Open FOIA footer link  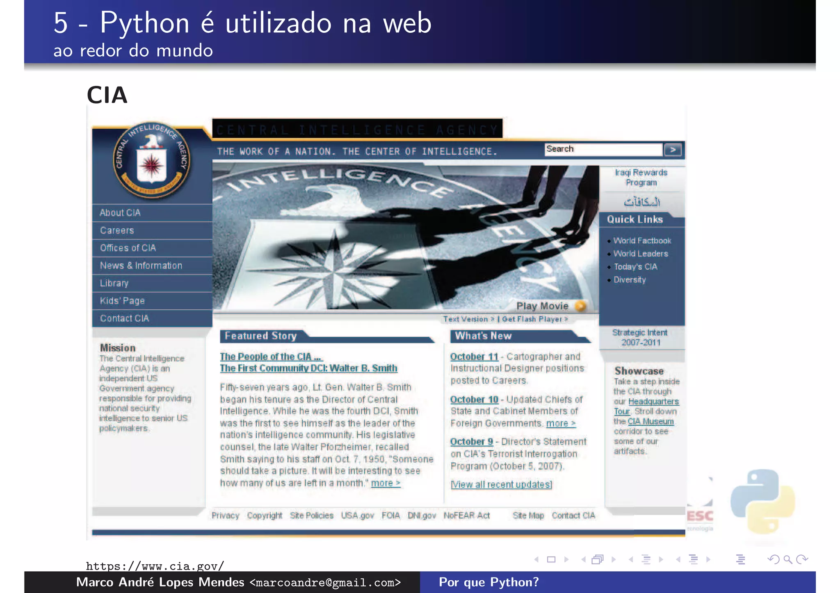pos(390,516)
